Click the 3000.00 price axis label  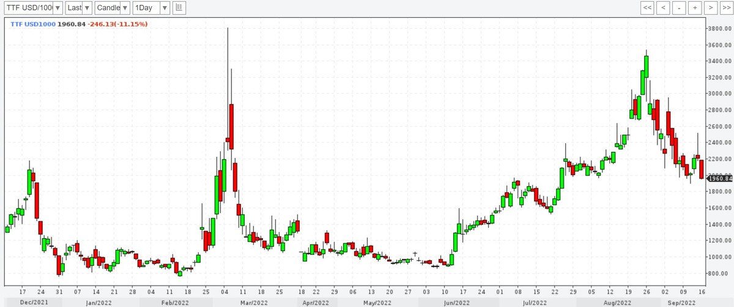point(720,94)
